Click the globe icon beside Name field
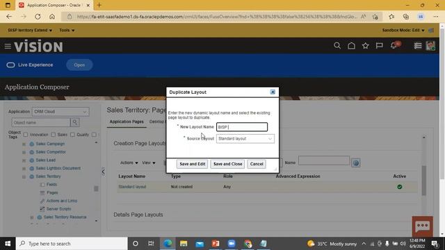 (x=355, y=162)
